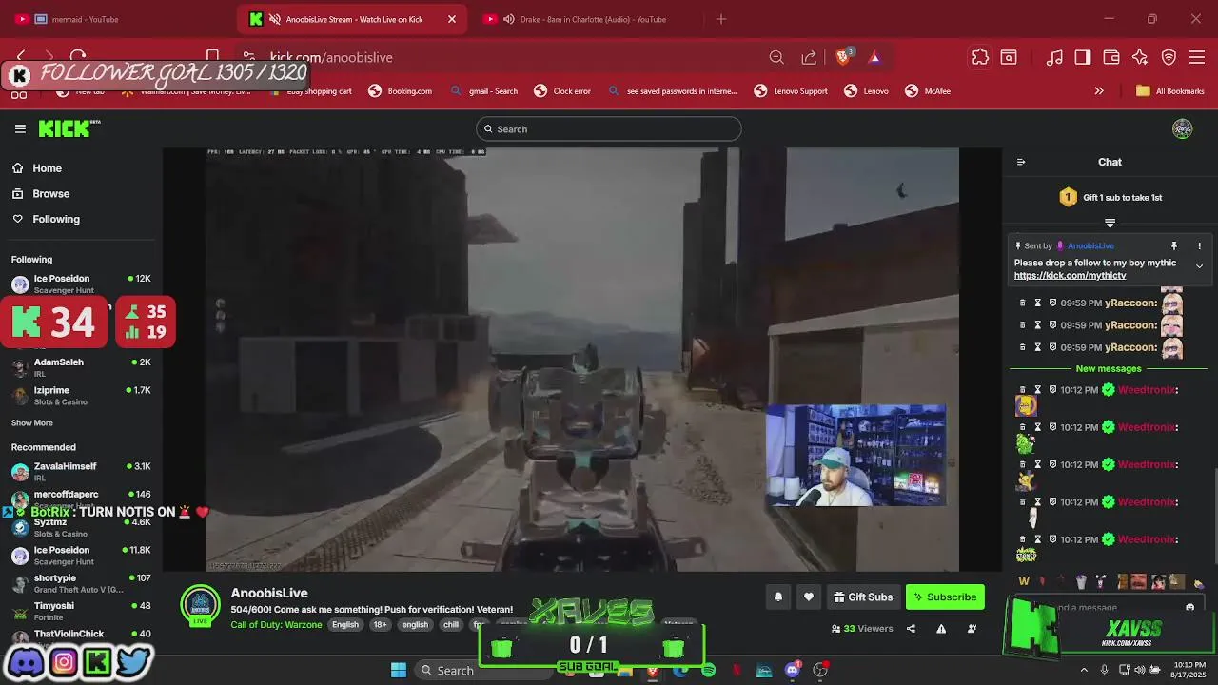
Task: Open Brave Wallet icon
Action: 1111,57
